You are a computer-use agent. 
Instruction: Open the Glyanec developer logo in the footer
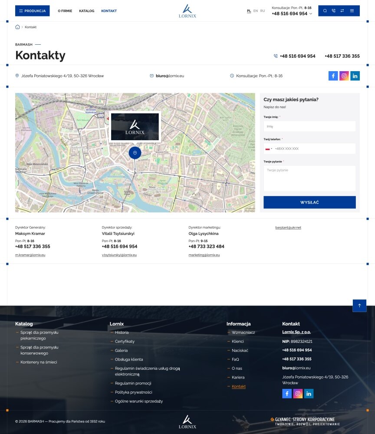(305, 421)
